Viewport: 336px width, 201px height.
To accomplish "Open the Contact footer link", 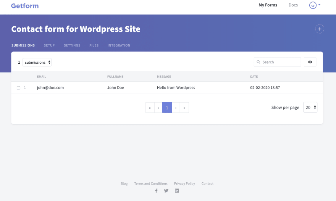I will (x=207, y=183).
